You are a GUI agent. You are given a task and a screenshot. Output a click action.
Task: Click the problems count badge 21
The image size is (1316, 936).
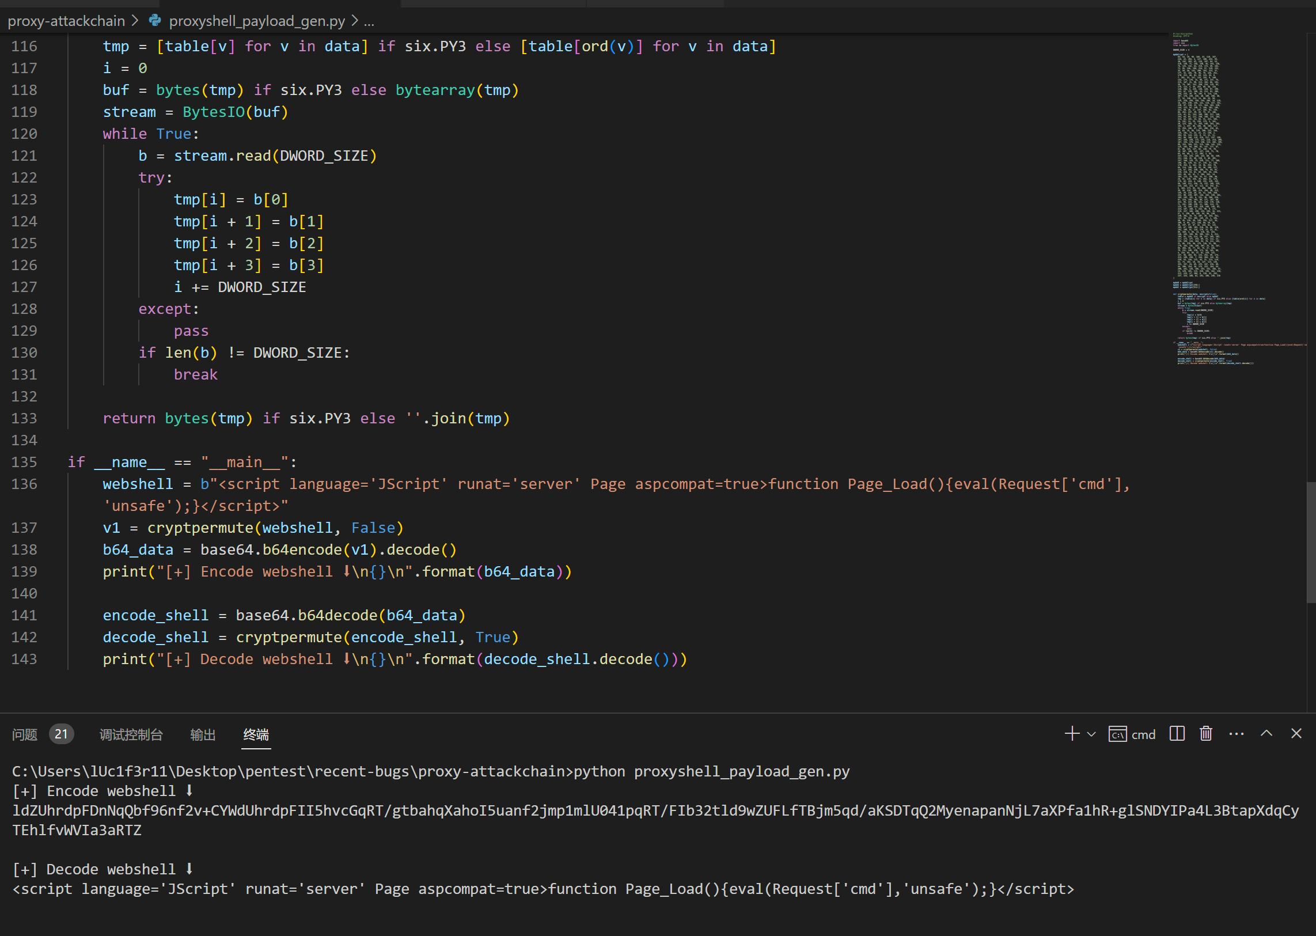(x=61, y=734)
